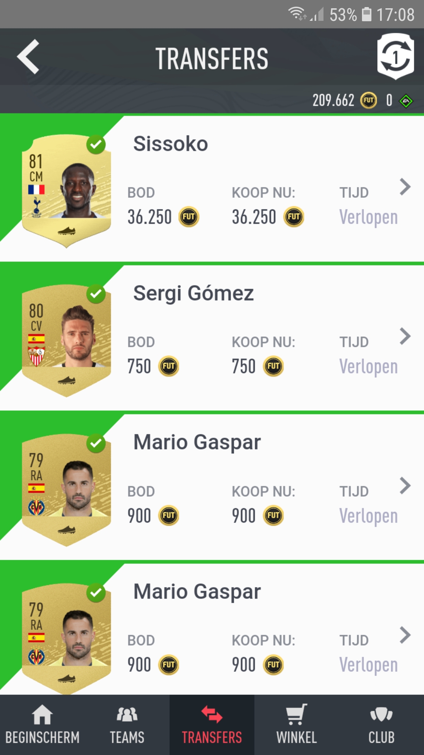Viewport: 424px width, 755px height.
Task: Open second Mario Gaspar player card thumbnail
Action: pos(66,638)
